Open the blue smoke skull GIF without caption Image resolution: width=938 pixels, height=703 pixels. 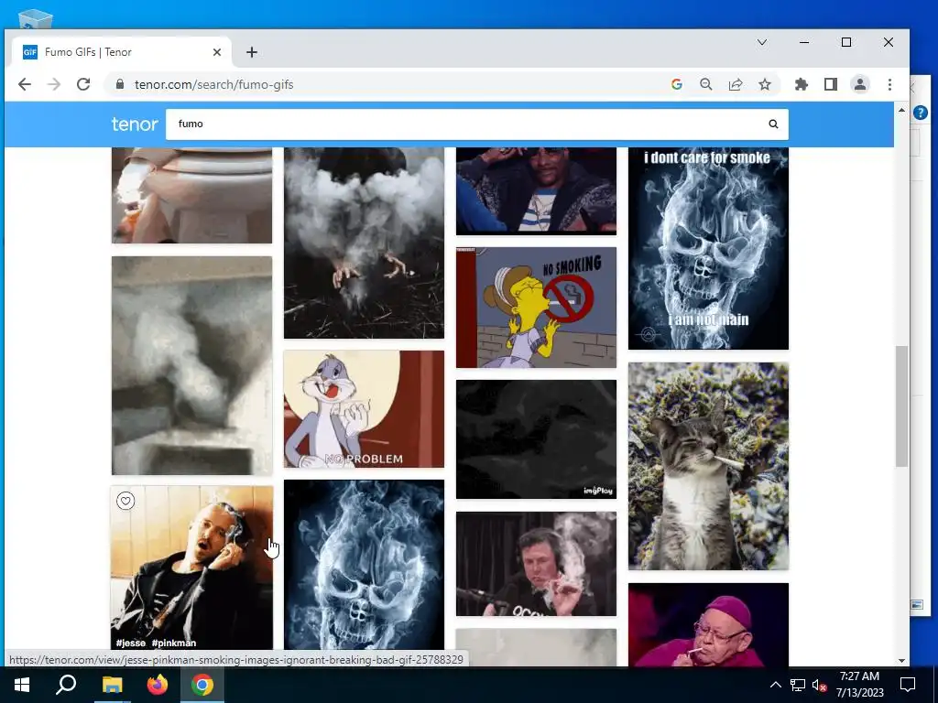(x=364, y=565)
